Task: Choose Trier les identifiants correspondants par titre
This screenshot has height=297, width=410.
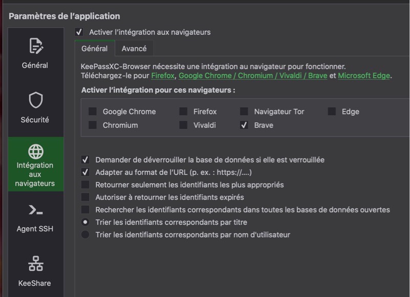Action: [86, 223]
